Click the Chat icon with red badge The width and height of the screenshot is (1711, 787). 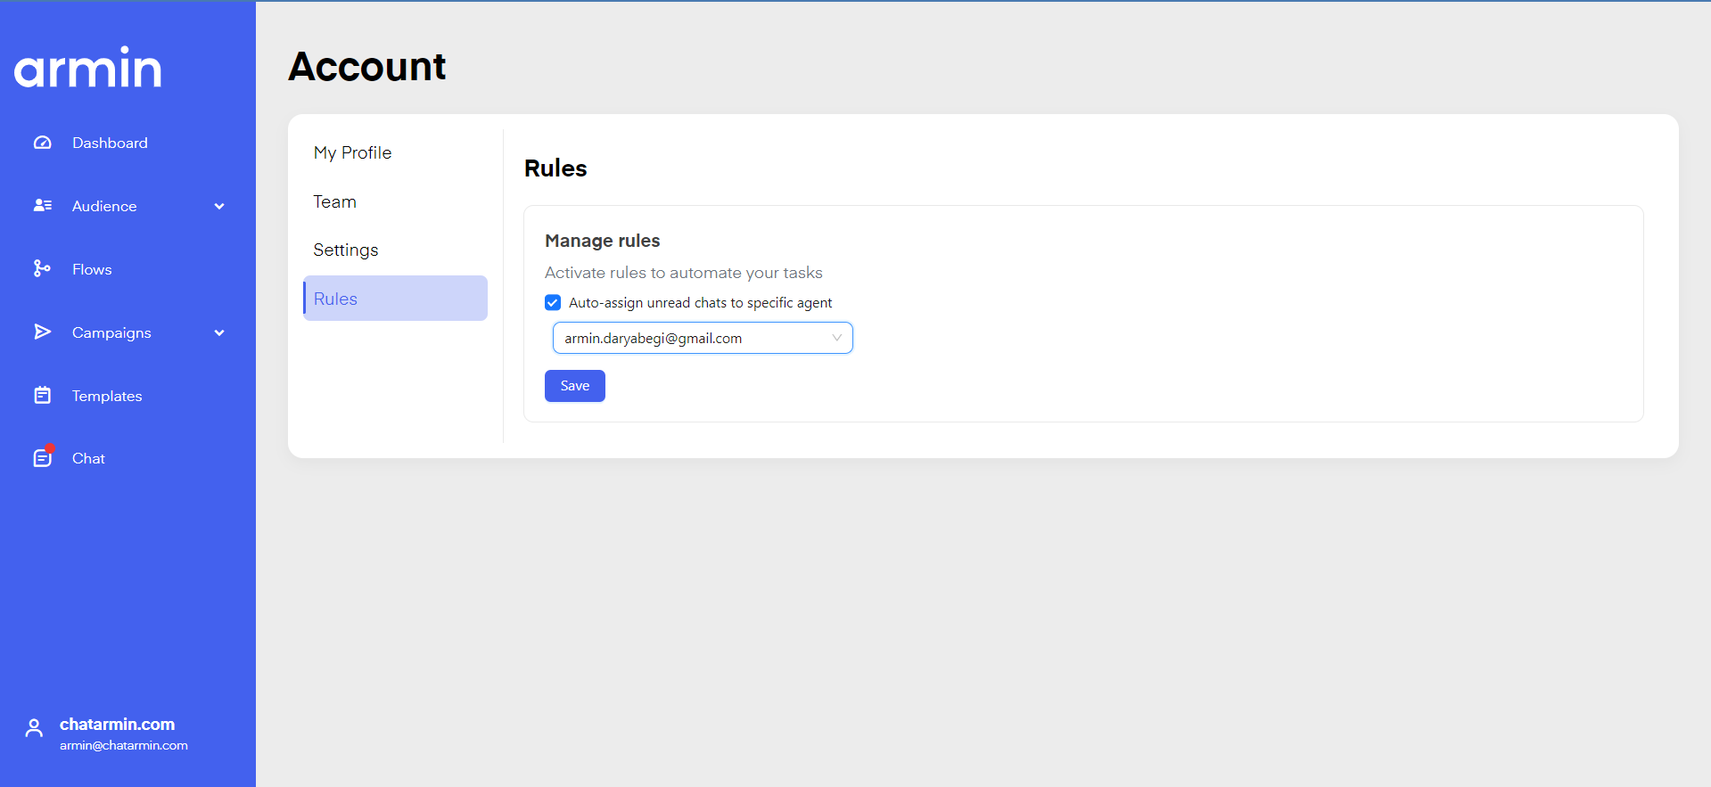click(x=42, y=458)
